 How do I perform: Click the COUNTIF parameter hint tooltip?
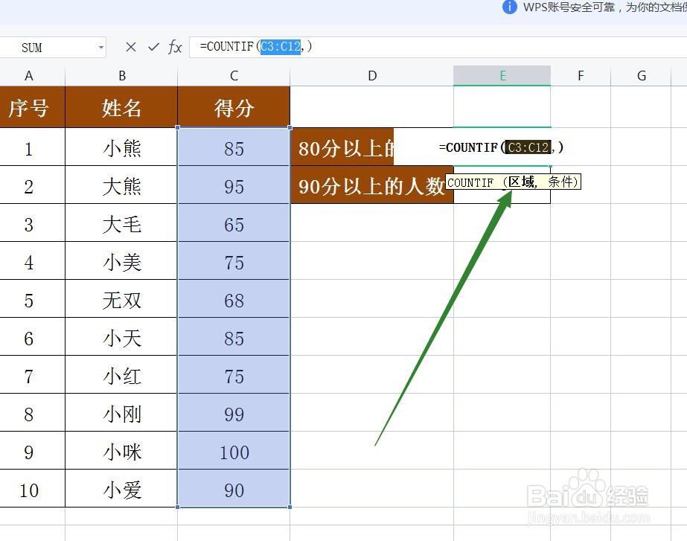pos(514,182)
